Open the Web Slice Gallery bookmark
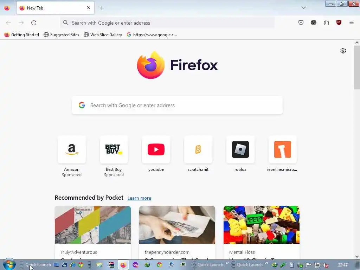Viewport: 360px width, 270px height. pyautogui.click(x=103, y=35)
